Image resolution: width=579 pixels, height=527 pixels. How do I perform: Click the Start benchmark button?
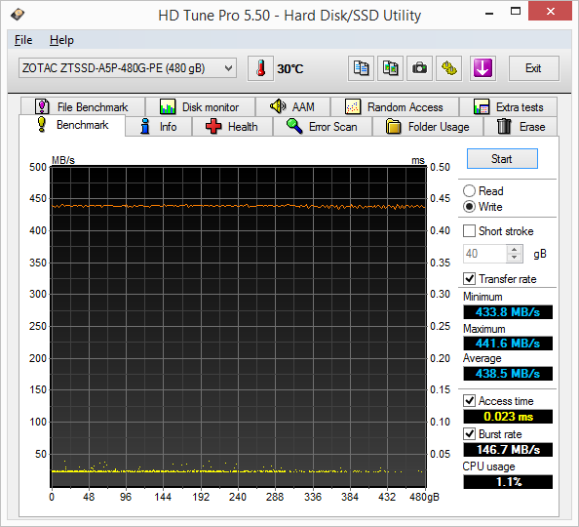[x=502, y=159]
